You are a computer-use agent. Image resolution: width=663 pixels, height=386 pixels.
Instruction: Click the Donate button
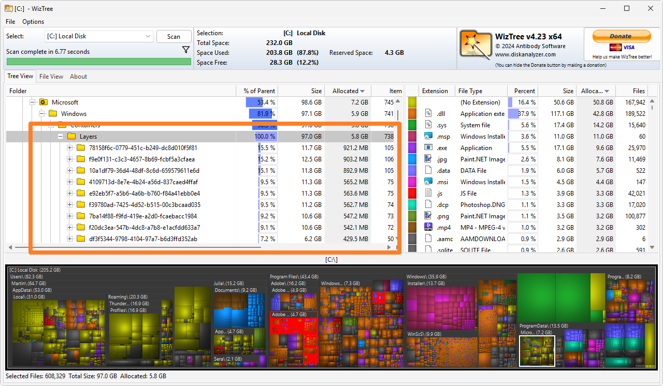[x=621, y=36]
